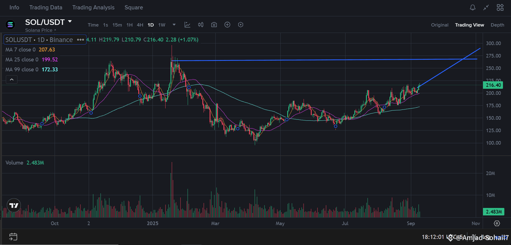Collapse the indicator legend with chevron
Screen dimensions: 511x245
click(x=12, y=80)
